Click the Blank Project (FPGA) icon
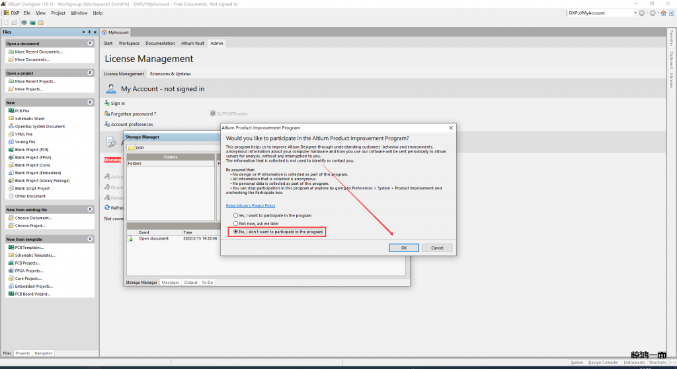Screen dimensions: 677x369 tap(11, 157)
